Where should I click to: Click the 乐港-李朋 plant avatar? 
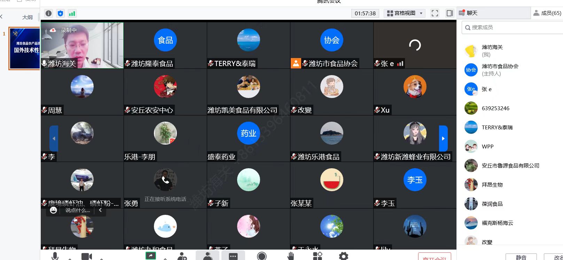(x=165, y=133)
